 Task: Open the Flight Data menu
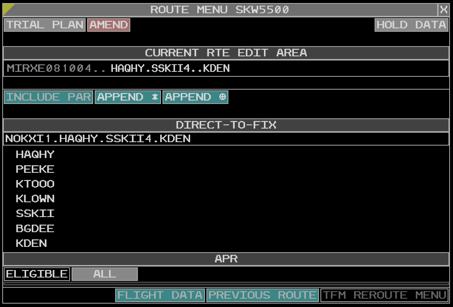[160, 295]
